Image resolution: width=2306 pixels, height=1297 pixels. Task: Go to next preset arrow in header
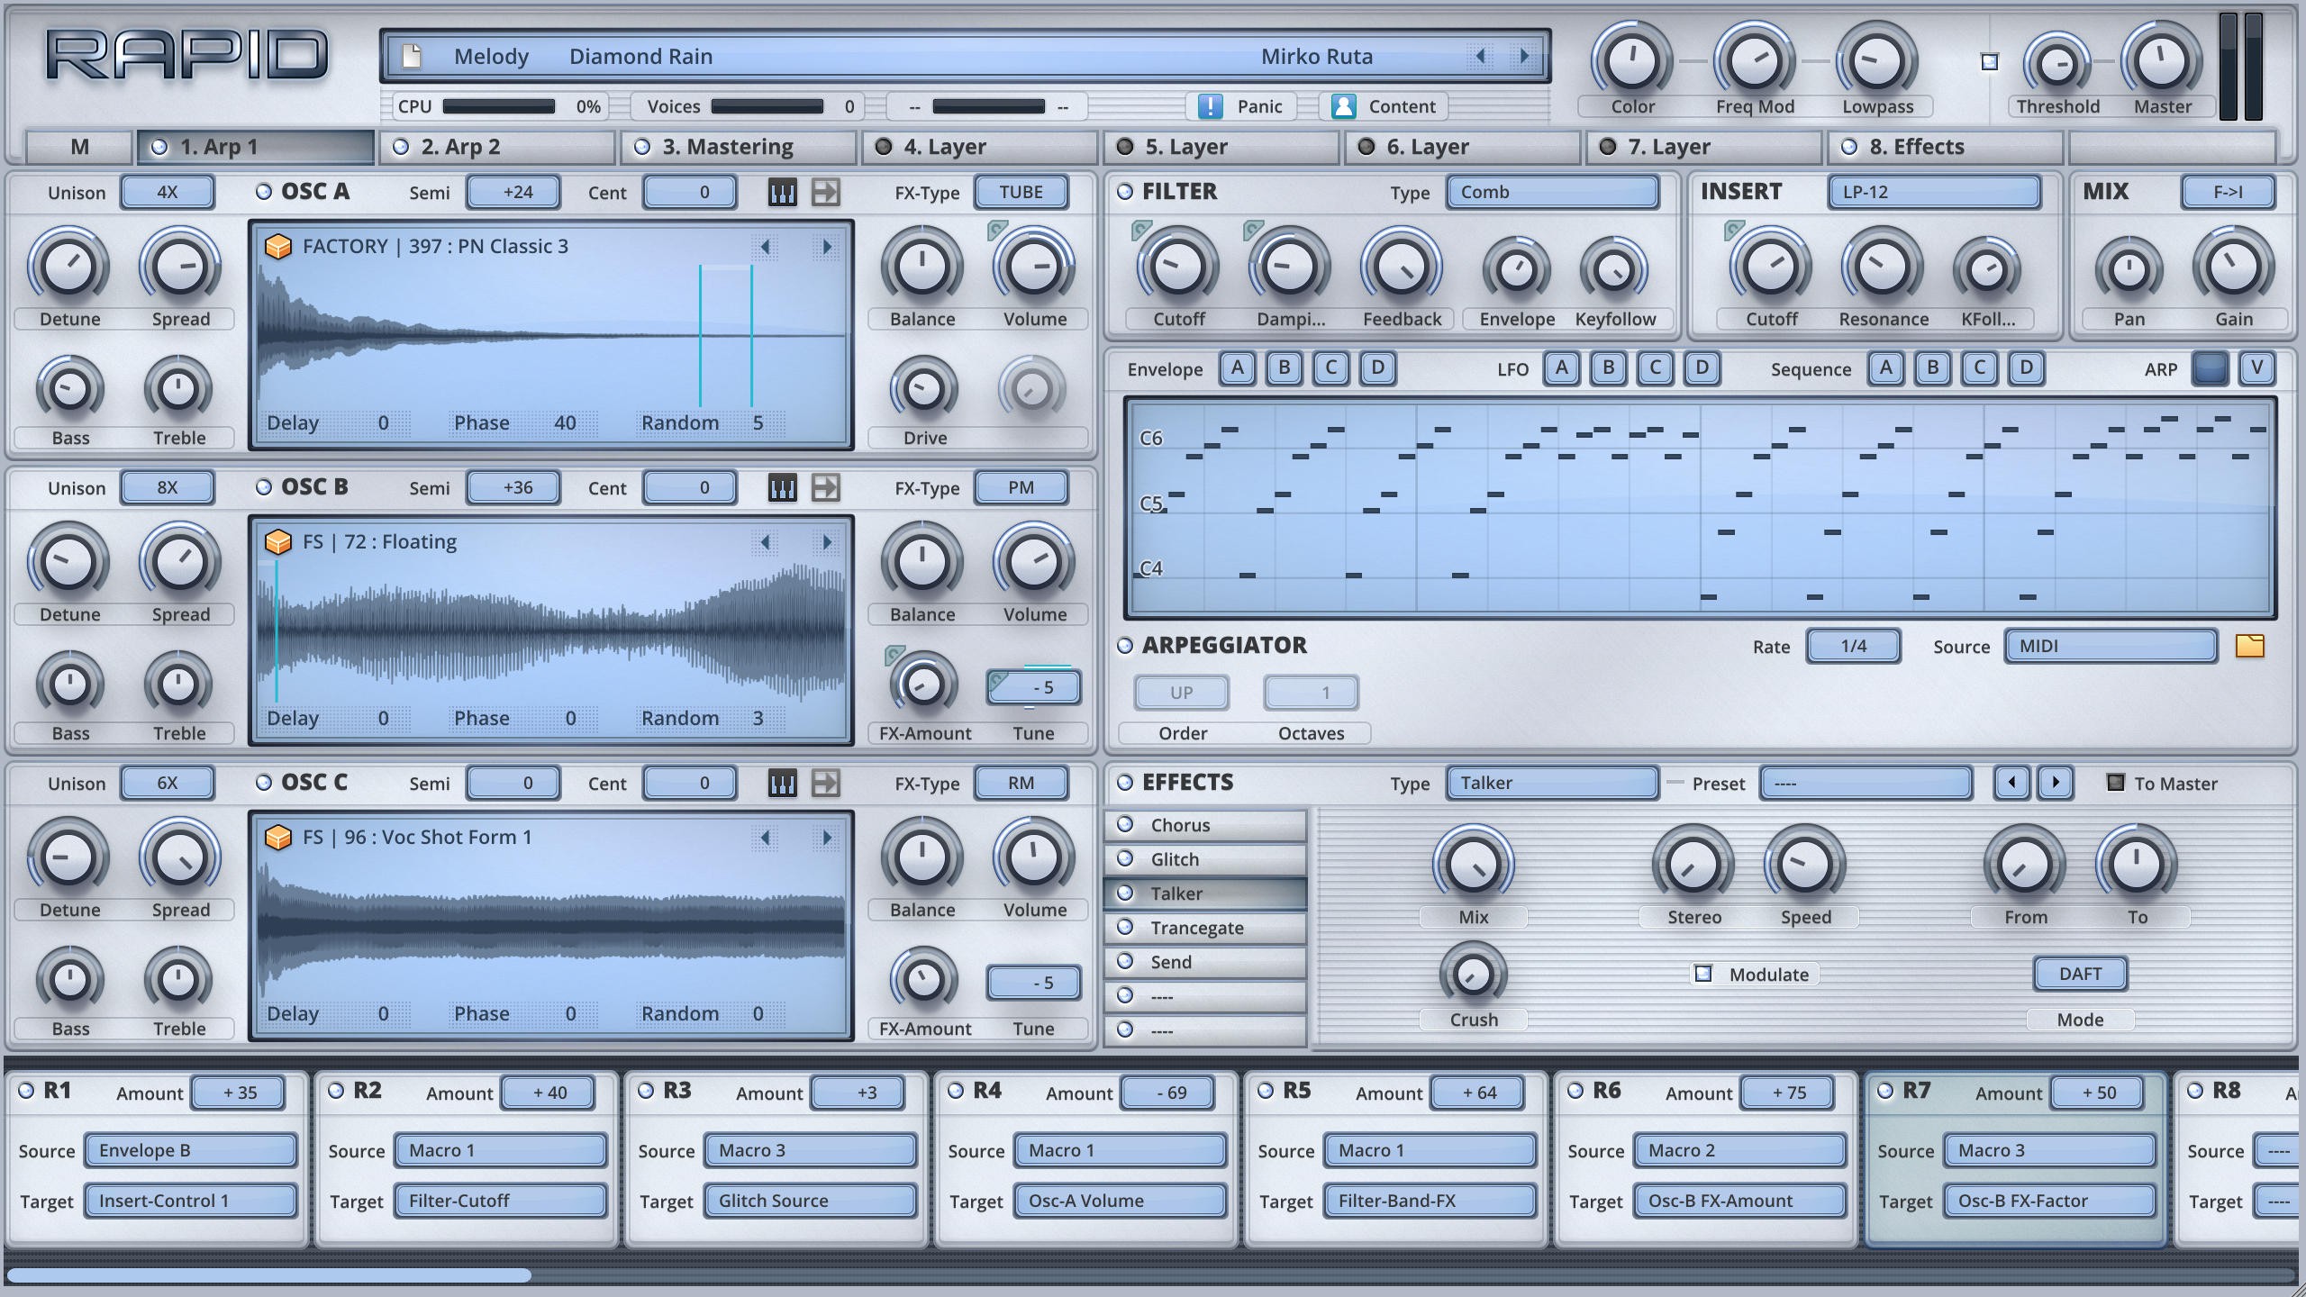(x=1524, y=56)
